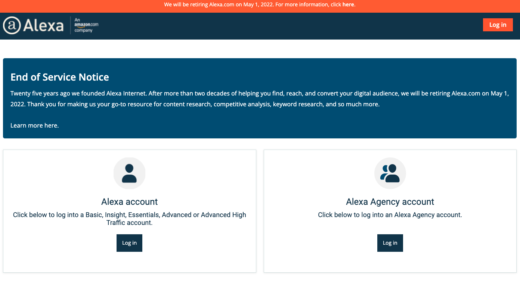The image size is (520, 307).
Task: Click the 'End of Service Notice' heading
Action: click(60, 77)
